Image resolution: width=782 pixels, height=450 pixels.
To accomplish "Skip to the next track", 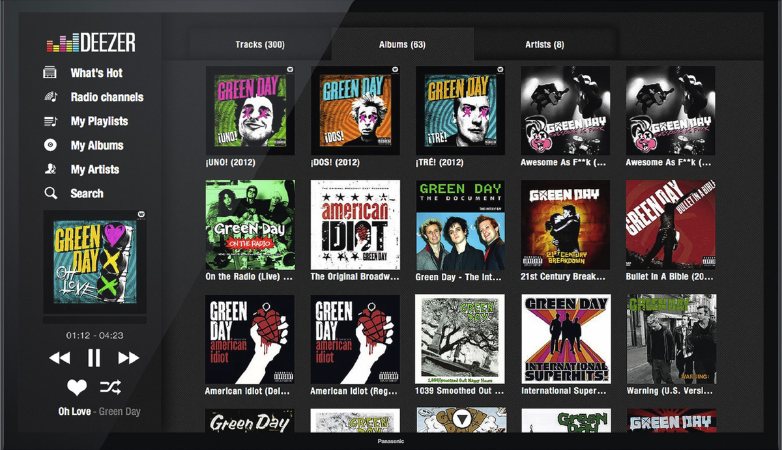I will point(129,358).
